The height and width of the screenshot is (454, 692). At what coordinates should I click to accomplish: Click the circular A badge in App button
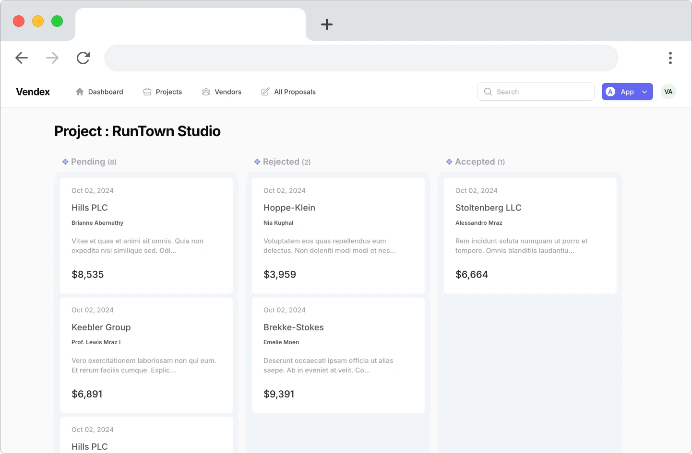tap(610, 92)
